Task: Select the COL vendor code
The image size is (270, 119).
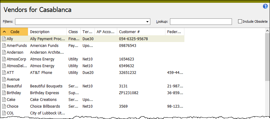Action: (10, 113)
